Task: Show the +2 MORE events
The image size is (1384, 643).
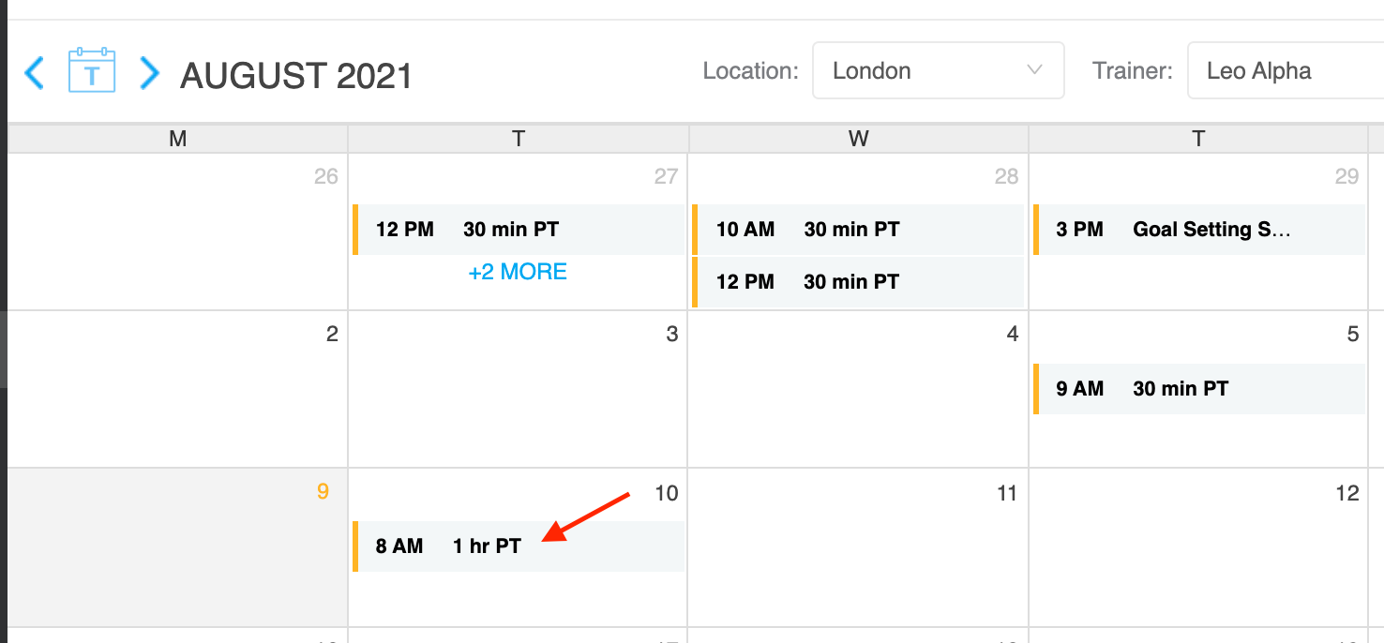Action: [518, 272]
